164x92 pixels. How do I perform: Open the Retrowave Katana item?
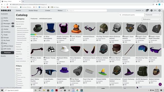[x=129, y=50]
